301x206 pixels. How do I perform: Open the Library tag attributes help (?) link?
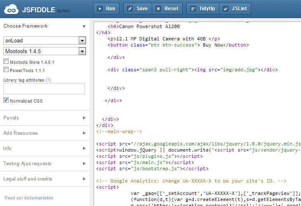point(48,80)
